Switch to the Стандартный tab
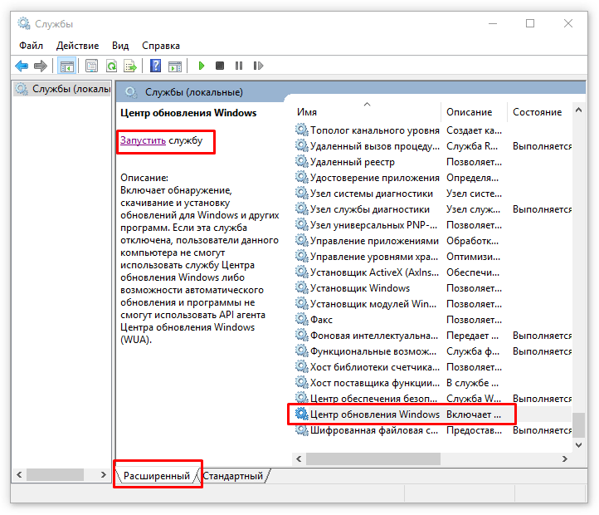 coord(232,476)
